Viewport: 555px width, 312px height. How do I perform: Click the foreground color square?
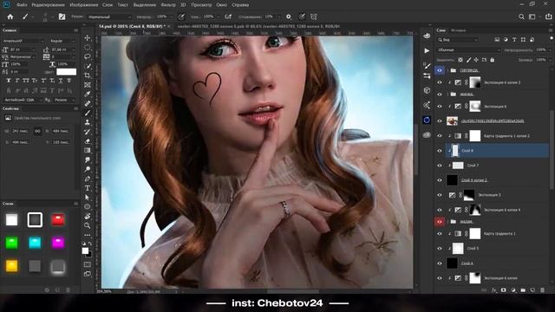pos(85,250)
